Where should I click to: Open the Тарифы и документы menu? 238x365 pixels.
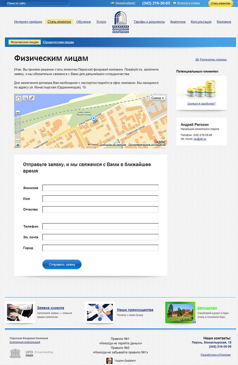pos(149,22)
